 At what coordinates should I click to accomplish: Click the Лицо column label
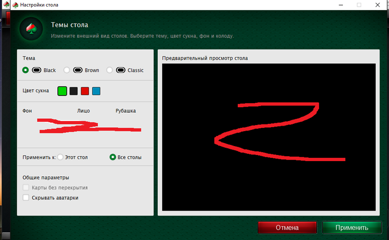click(x=83, y=111)
